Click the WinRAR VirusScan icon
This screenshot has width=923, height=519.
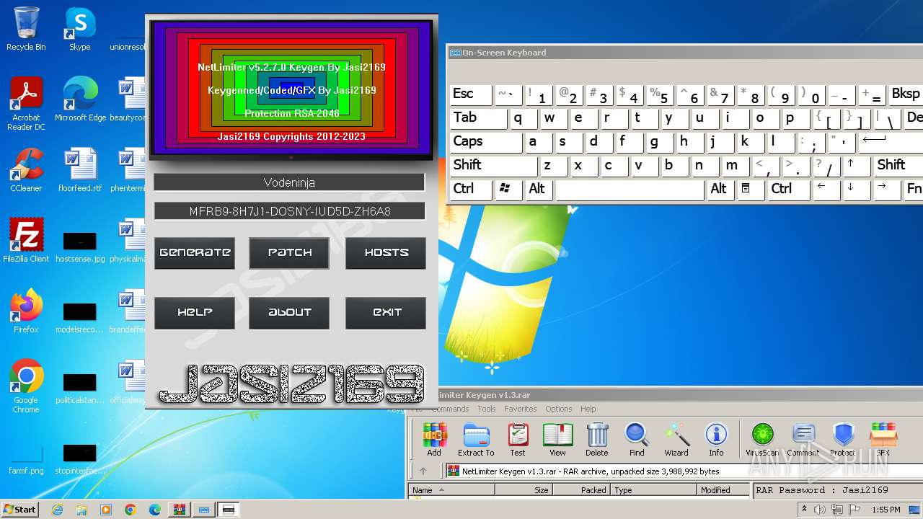tap(762, 440)
